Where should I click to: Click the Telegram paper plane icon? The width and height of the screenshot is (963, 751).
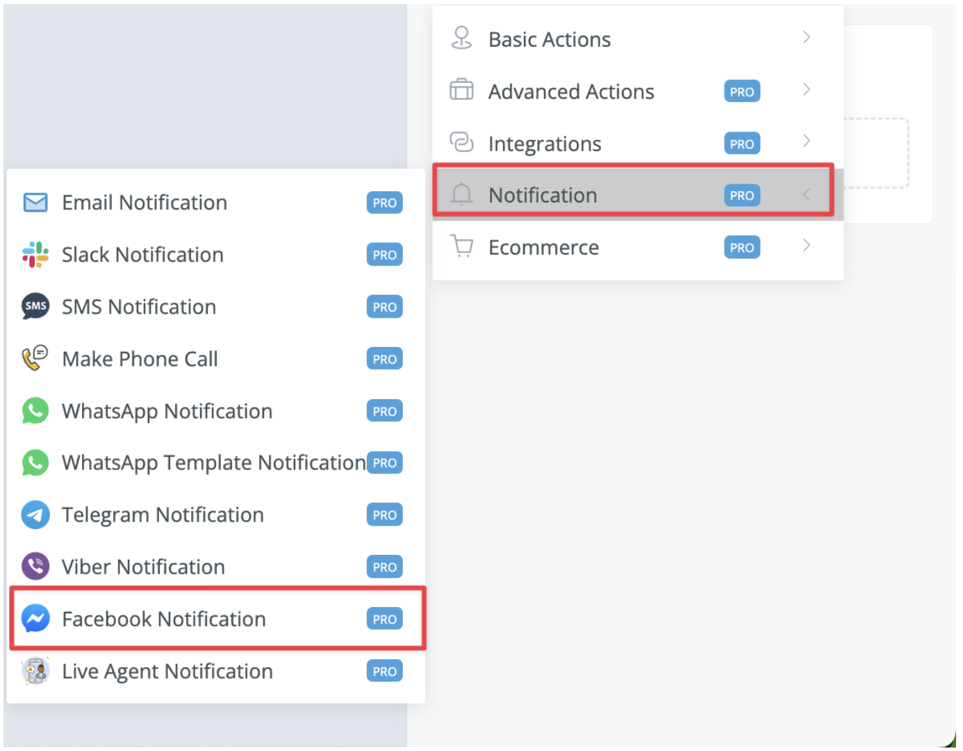[35, 515]
